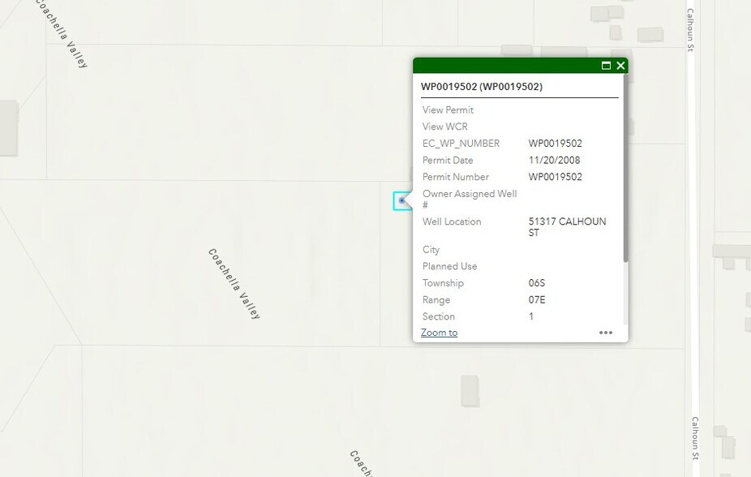
Task: Click the Permit Date value 11/20/2008
Action: point(553,160)
